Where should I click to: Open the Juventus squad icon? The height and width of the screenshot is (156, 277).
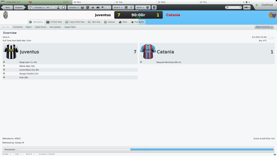point(82,8)
